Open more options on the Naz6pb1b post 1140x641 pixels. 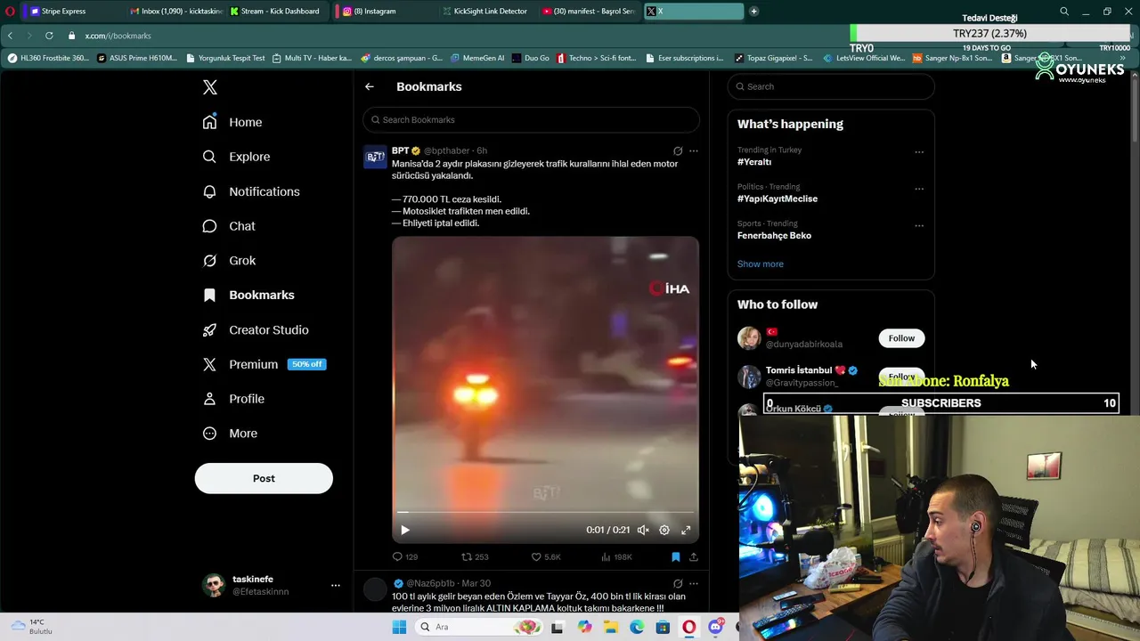[694, 583]
